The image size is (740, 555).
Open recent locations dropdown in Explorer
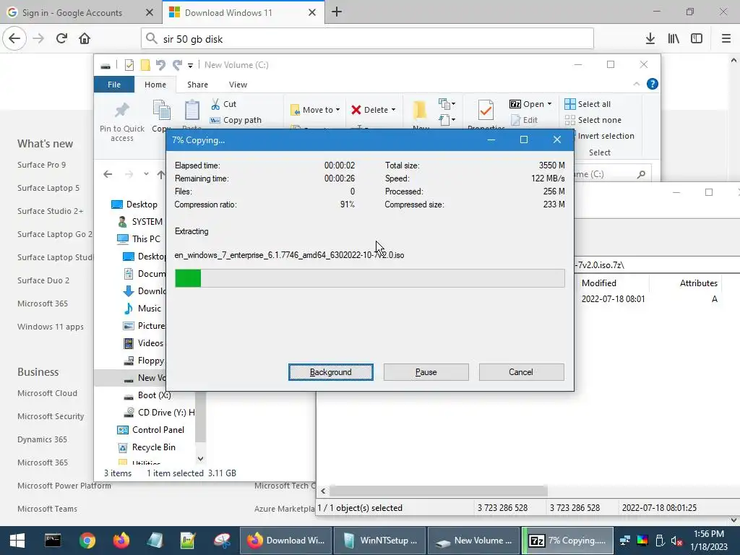[146, 174]
